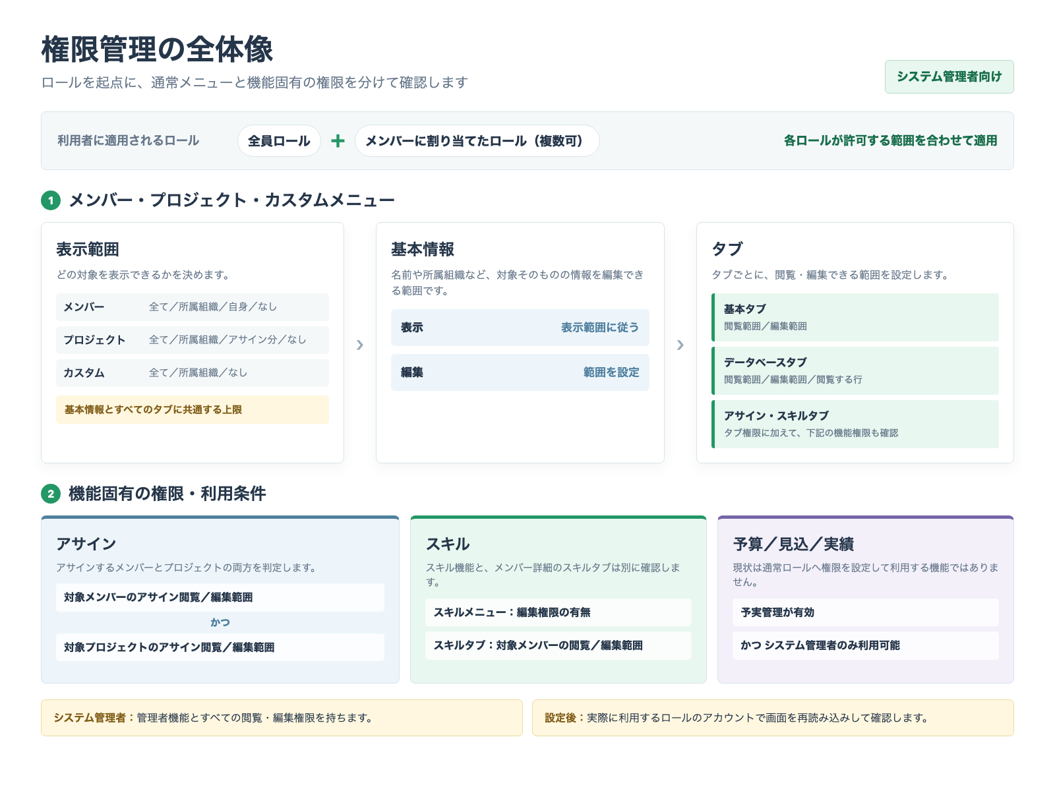This screenshot has height=791, width=1055.
Task: Click スキルタブ：対象メンバーの閲覧／編集範囲 row
Action: tap(558, 645)
